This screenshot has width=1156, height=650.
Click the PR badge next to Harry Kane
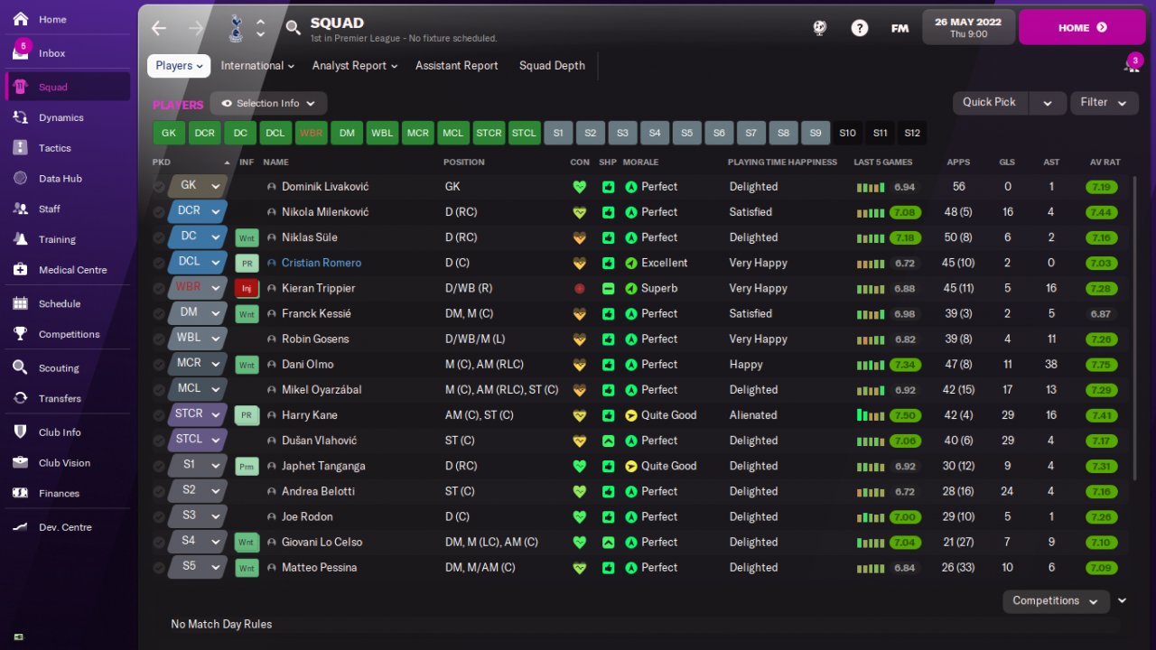tap(246, 416)
